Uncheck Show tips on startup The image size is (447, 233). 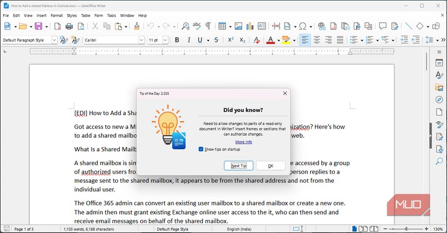[202, 149]
